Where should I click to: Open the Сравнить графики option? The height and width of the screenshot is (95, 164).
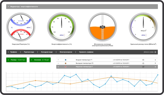(86, 52)
